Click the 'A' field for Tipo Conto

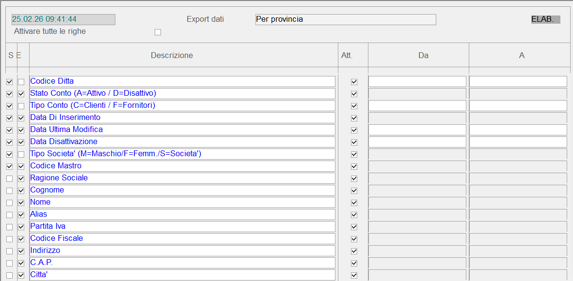518,105
